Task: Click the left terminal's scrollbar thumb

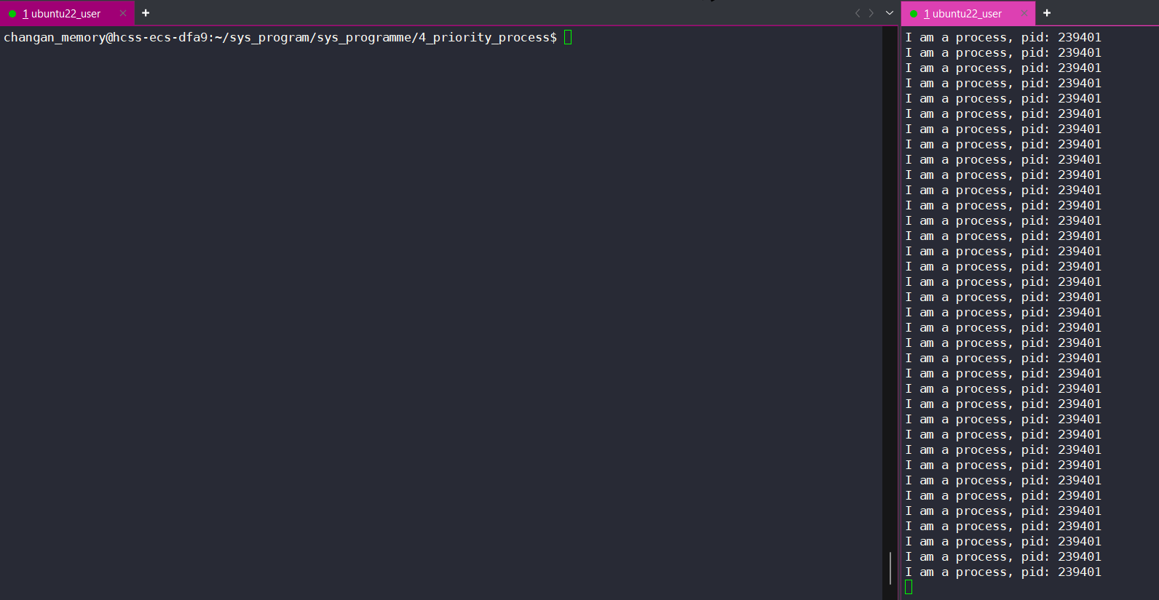Action: pos(890,568)
